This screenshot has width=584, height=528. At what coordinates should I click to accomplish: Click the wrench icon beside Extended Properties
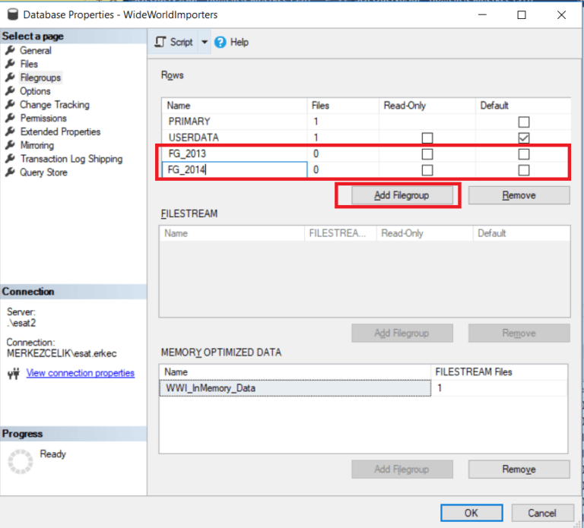(x=10, y=131)
